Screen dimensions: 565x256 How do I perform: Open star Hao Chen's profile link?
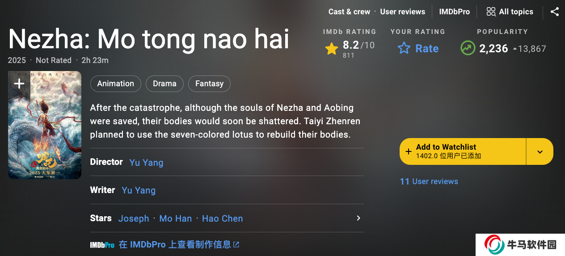[222, 218]
